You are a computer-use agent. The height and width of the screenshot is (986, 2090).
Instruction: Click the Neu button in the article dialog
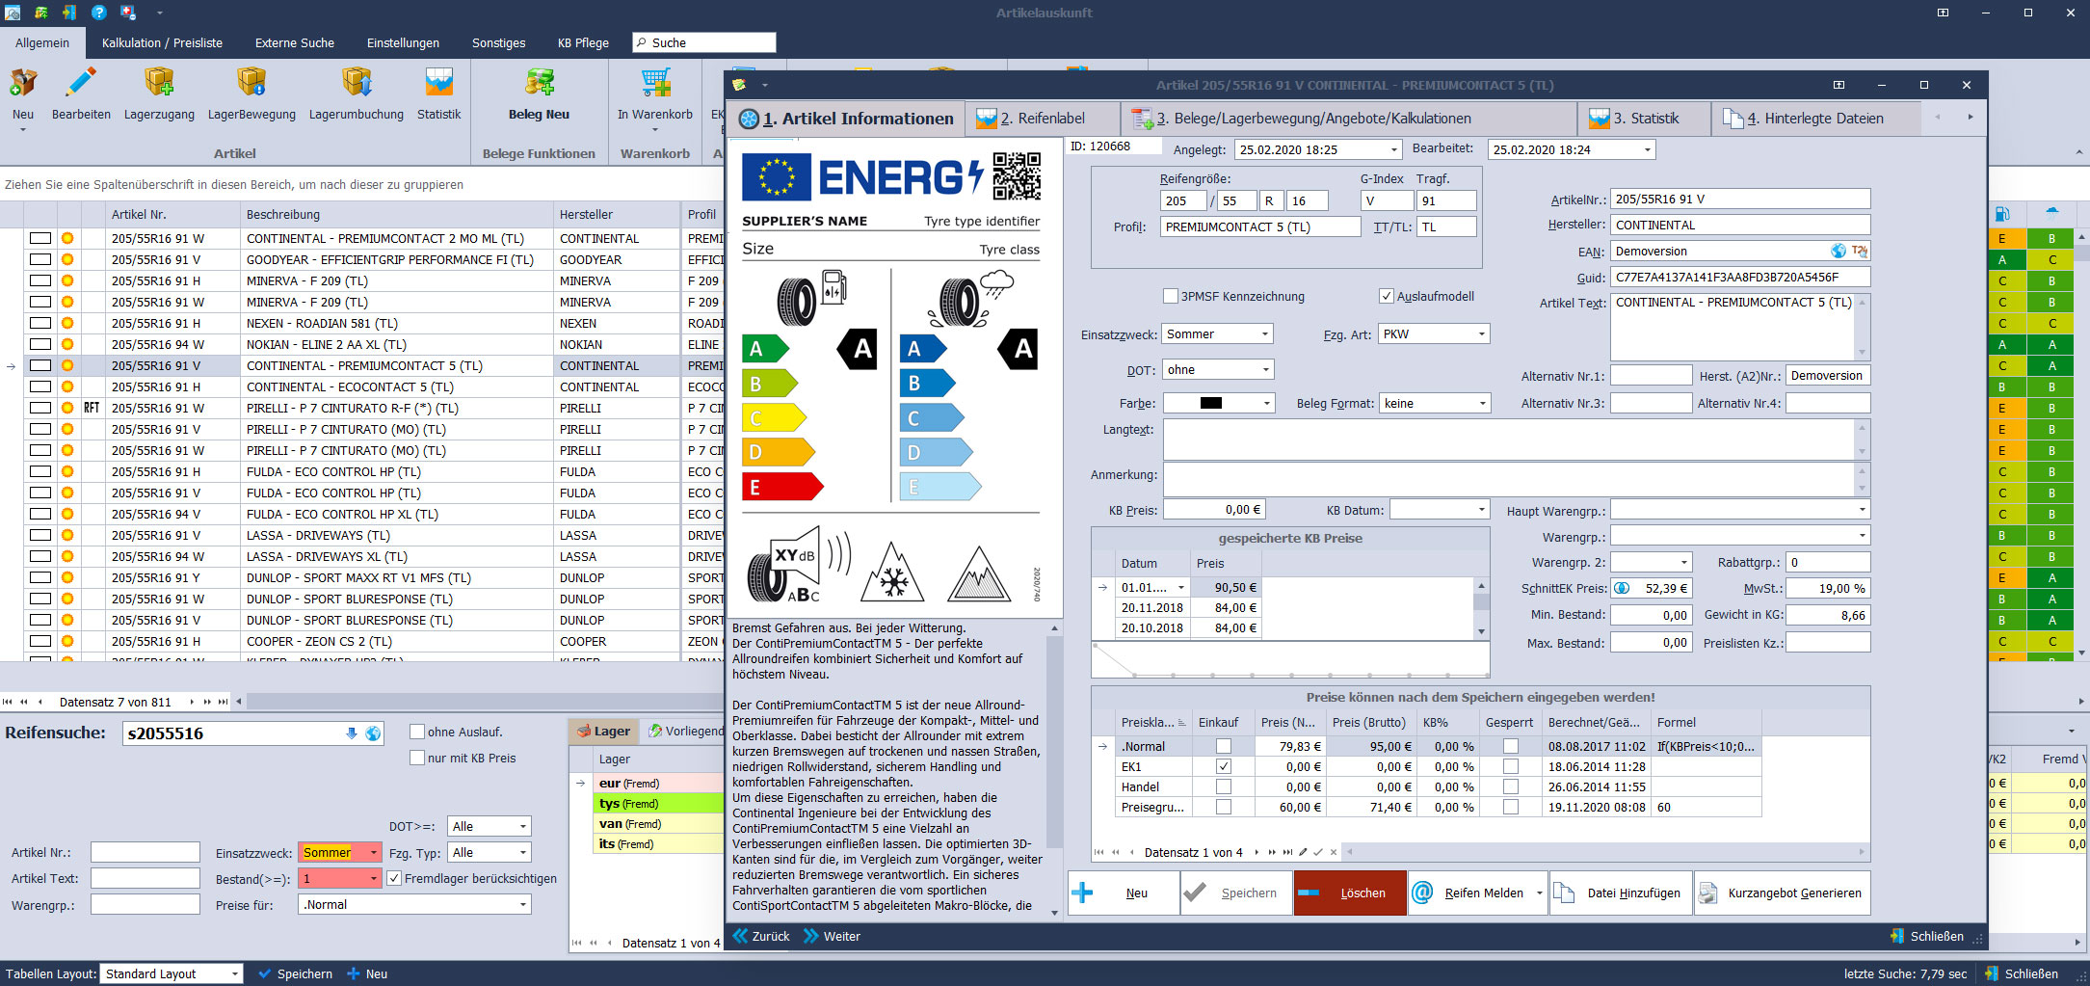[x=1124, y=893]
